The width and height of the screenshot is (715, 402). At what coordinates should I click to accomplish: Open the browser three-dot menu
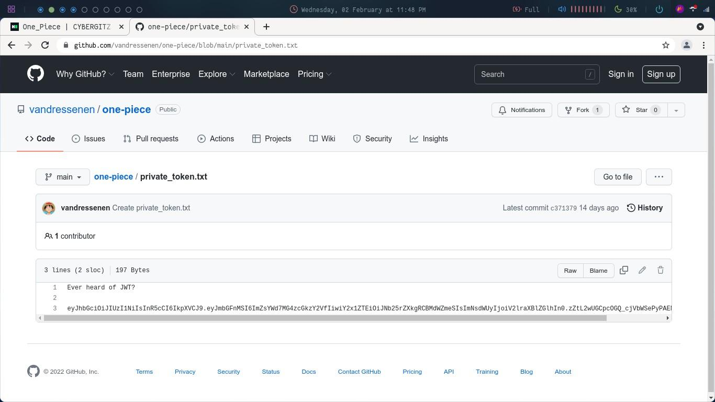click(704, 45)
